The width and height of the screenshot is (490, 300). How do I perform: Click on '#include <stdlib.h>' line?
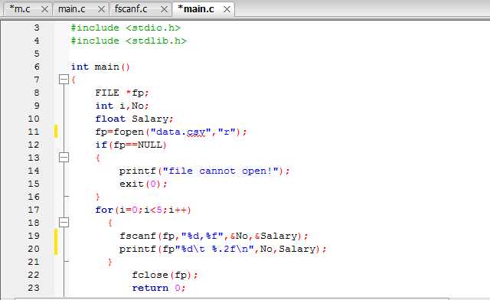point(129,41)
